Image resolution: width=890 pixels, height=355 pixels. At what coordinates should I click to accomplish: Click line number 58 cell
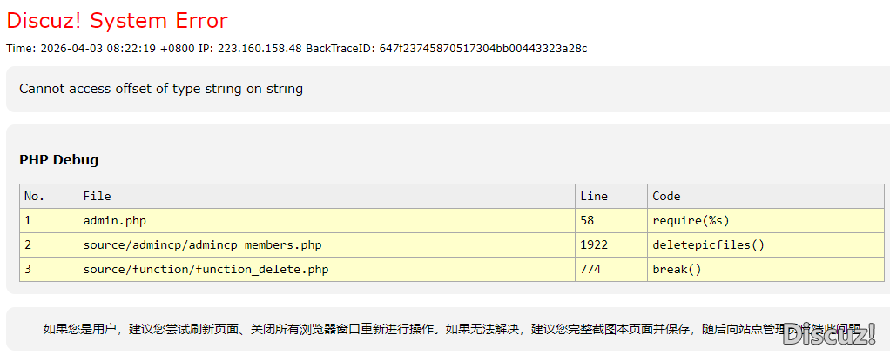(588, 221)
